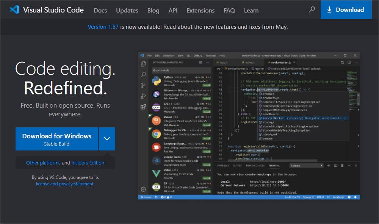Open the more actions ellipsis in Extensions header
The height and width of the screenshot is (224, 379).
click(208, 62)
